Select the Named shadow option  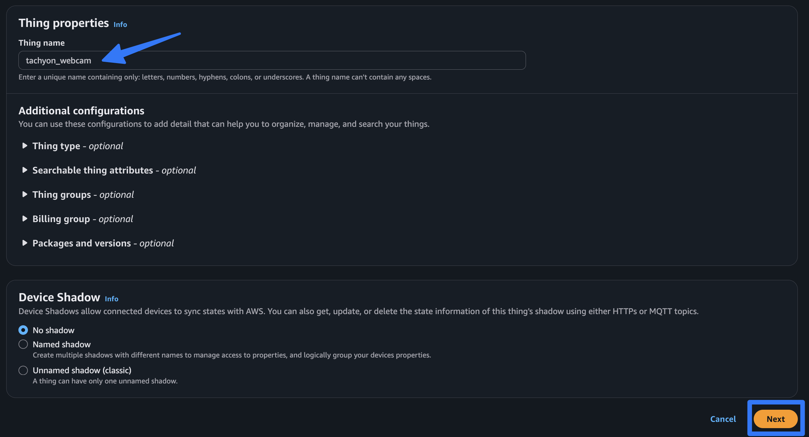23,344
